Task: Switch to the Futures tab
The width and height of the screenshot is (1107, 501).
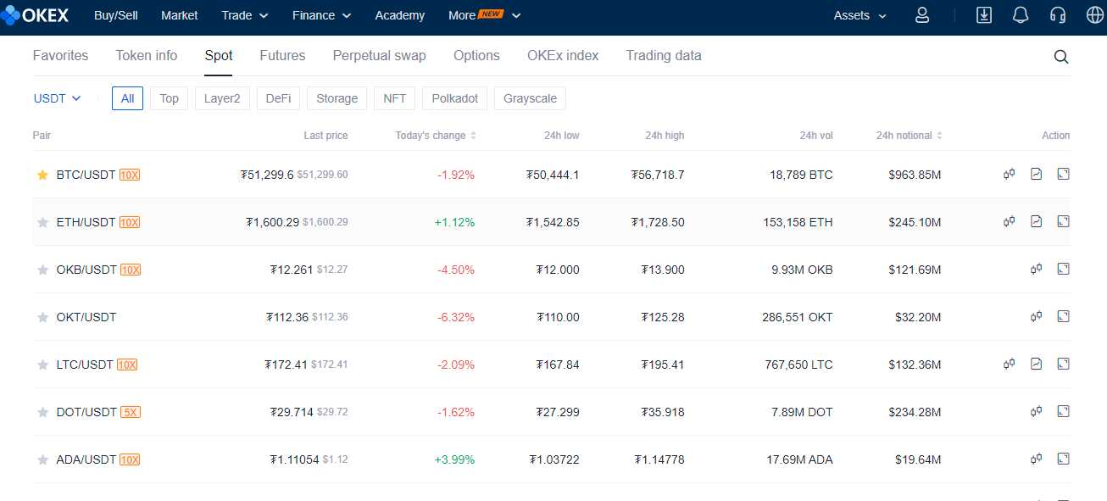Action: coord(282,55)
